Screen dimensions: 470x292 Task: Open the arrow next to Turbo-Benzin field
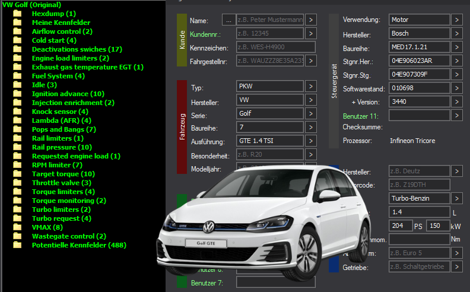tap(457, 198)
